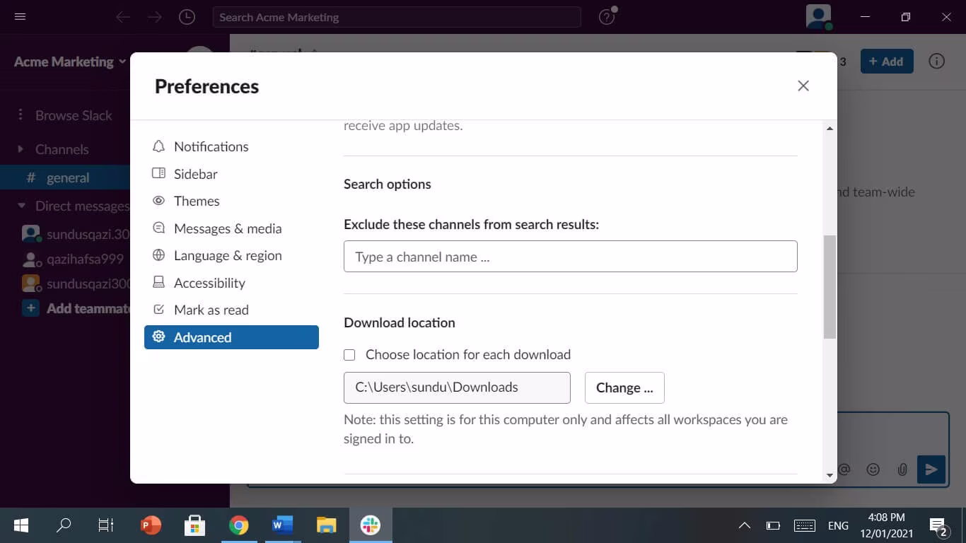
Task: Click the Search Acme Marketing box
Action: tap(397, 17)
